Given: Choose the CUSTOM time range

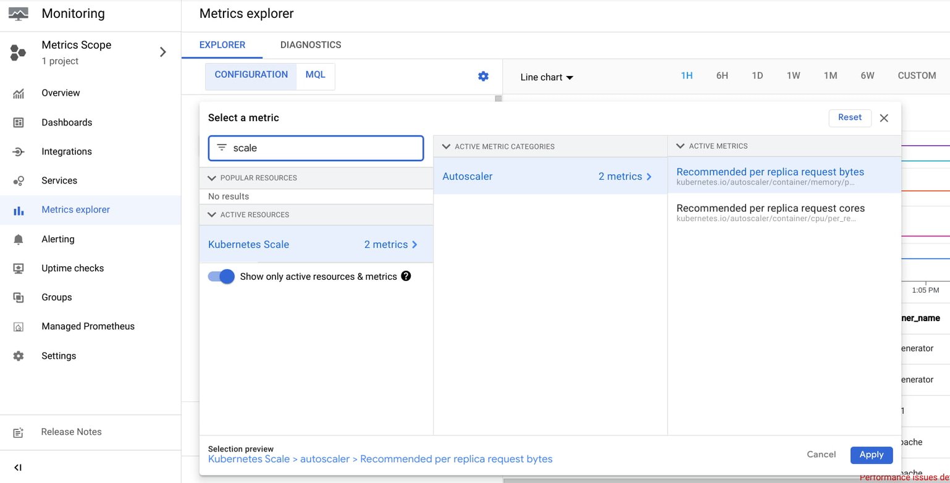Looking at the screenshot, I should point(917,75).
